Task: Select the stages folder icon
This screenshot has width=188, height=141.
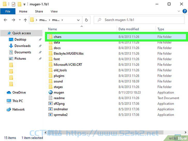Action: point(51,87)
